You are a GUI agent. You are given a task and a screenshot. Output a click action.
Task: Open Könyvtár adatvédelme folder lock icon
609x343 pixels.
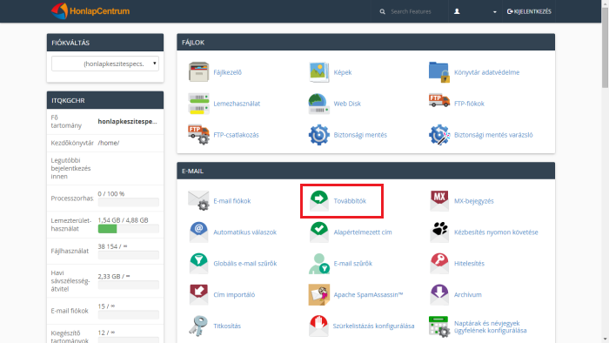439,72
